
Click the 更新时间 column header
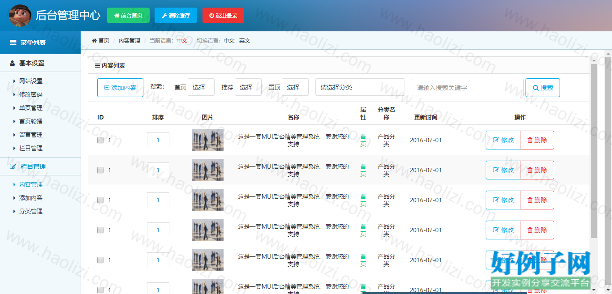point(426,117)
